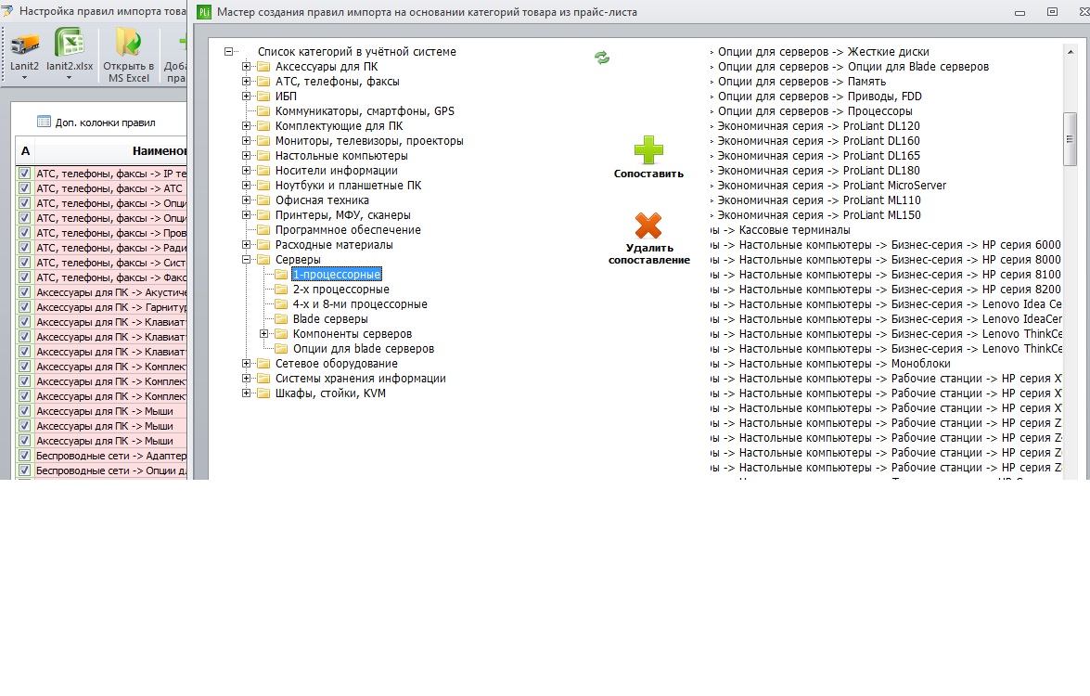Select Опции для blade серверов category
Screen dimensions: 1090x696
(x=364, y=349)
